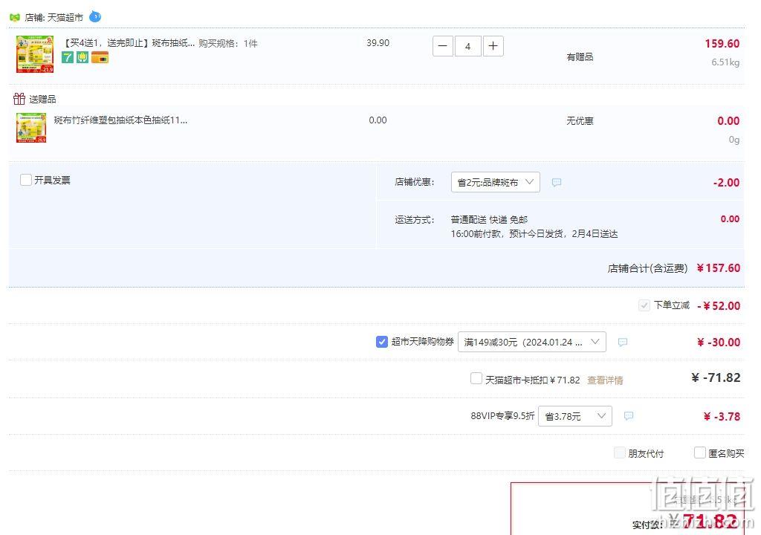Decrease quantity with the minus button
Image resolution: width=761 pixels, height=535 pixels.
(x=443, y=46)
